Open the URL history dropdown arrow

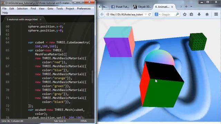click(x=146, y=14)
